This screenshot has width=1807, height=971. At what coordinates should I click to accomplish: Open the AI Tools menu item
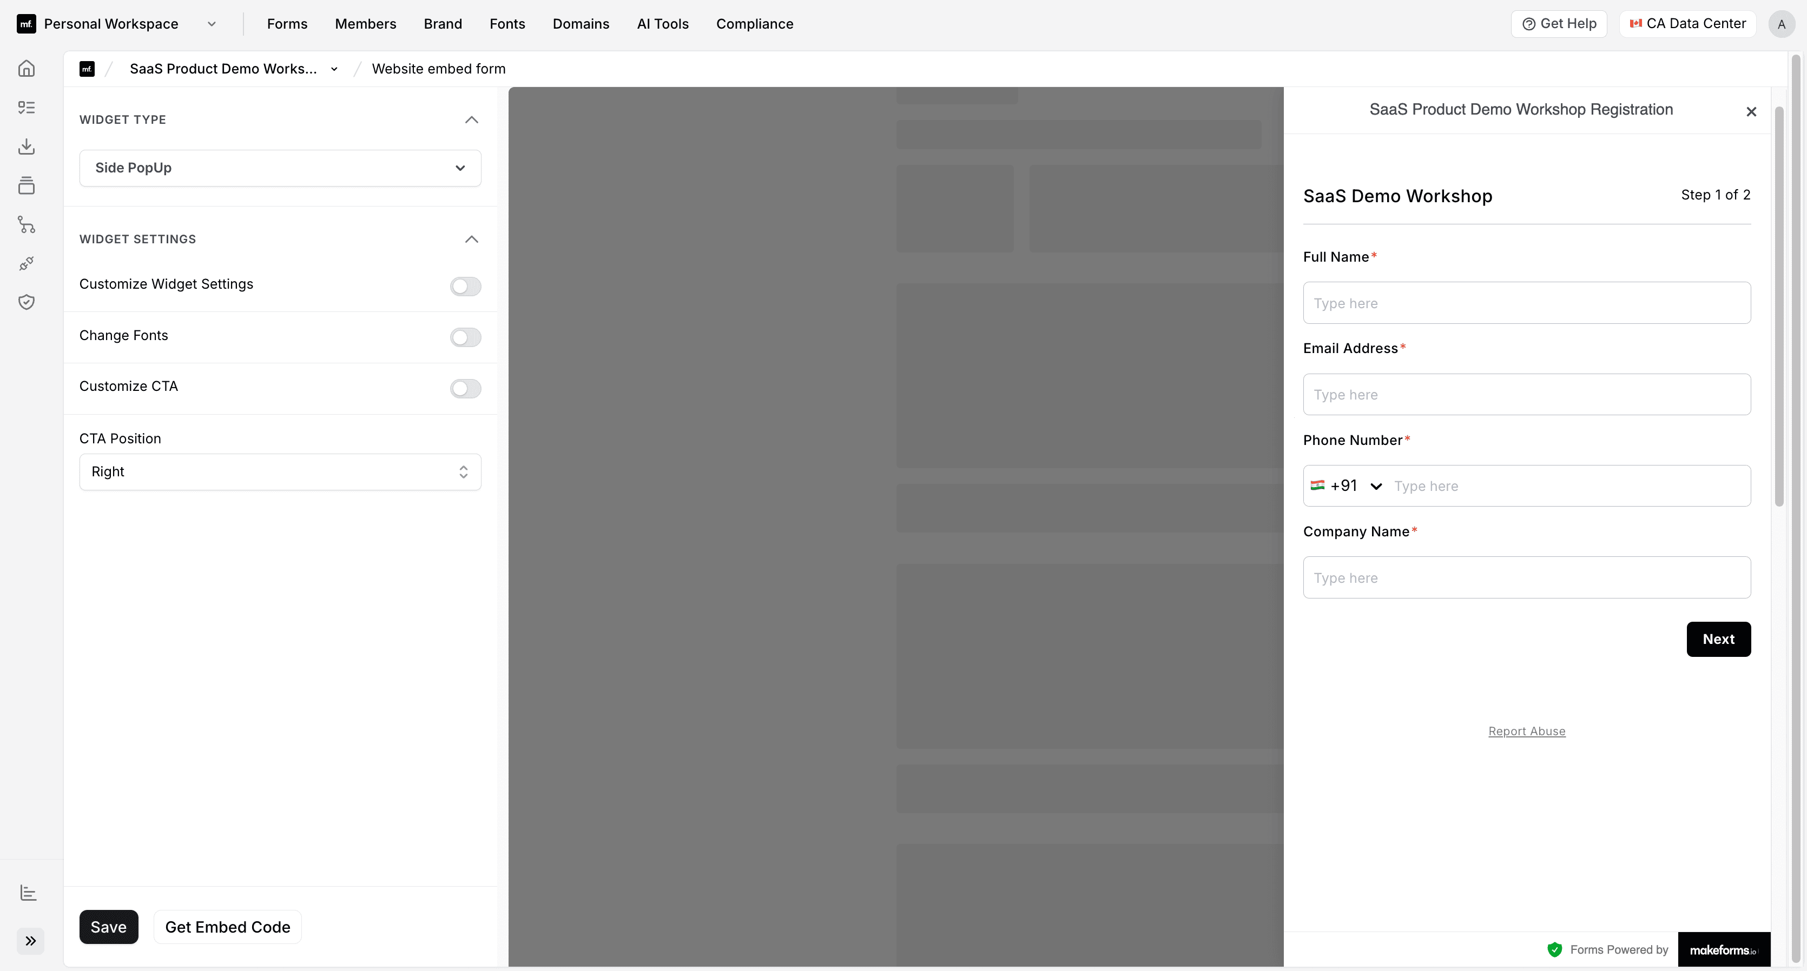click(662, 23)
